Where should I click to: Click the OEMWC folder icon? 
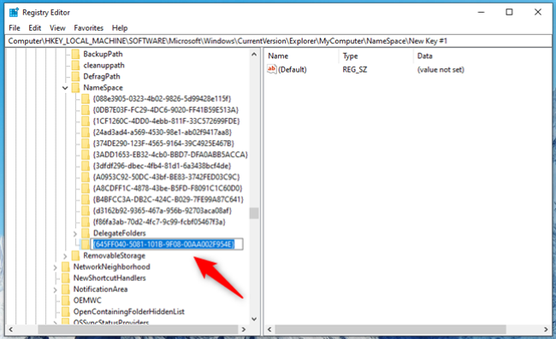66,301
